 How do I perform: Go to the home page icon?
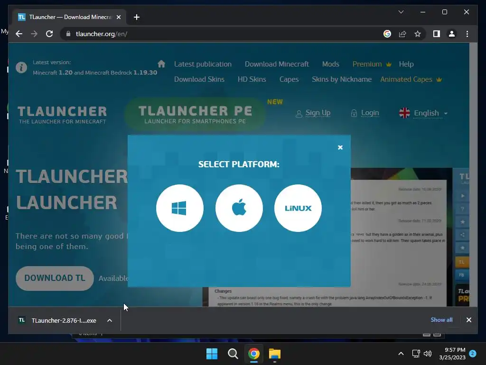161,64
